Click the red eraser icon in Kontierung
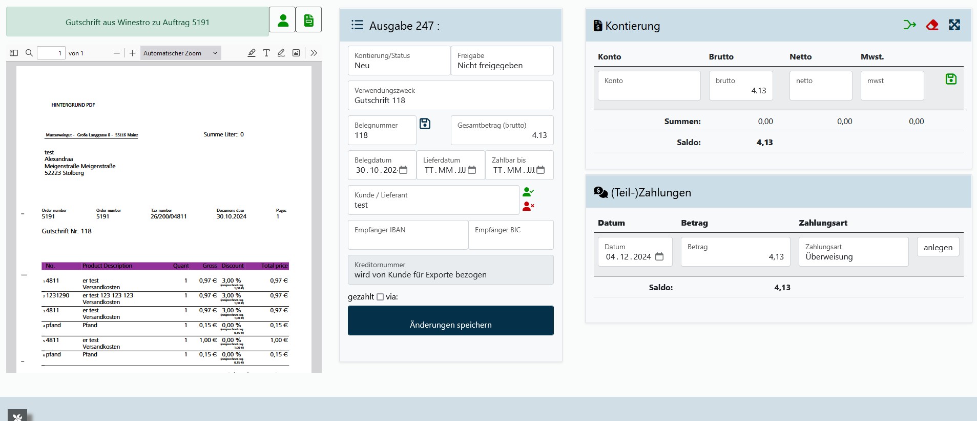 [x=932, y=25]
